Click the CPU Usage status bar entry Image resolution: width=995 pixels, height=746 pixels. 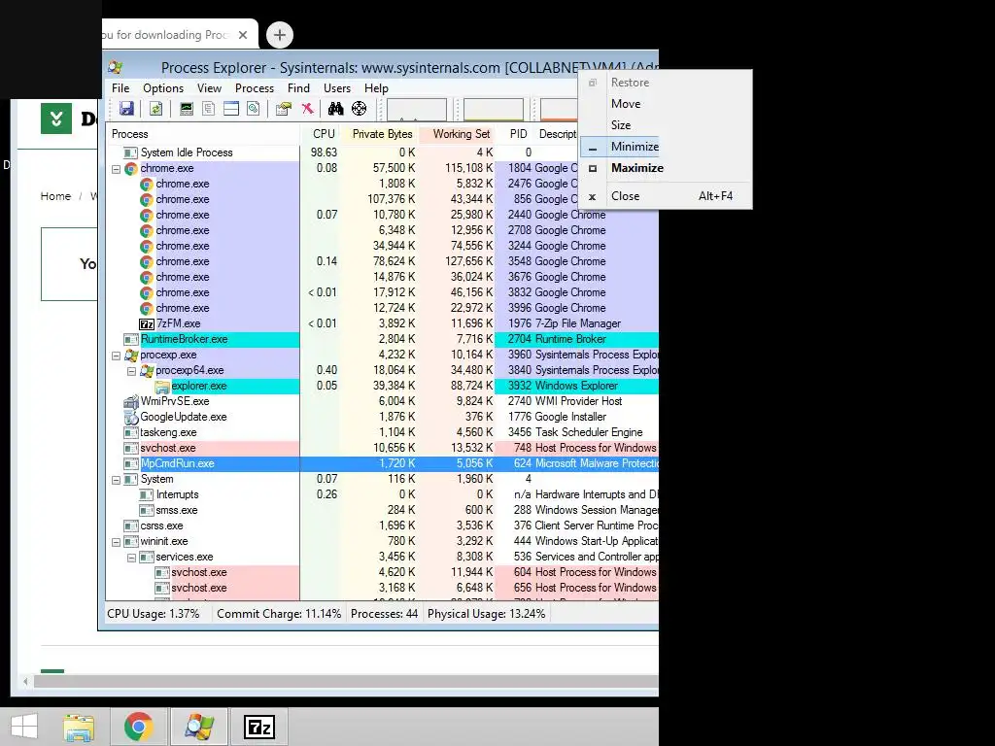tap(154, 614)
